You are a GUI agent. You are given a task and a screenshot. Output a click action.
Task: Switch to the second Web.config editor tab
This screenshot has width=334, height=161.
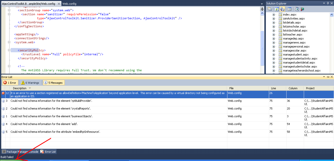point(69,4)
